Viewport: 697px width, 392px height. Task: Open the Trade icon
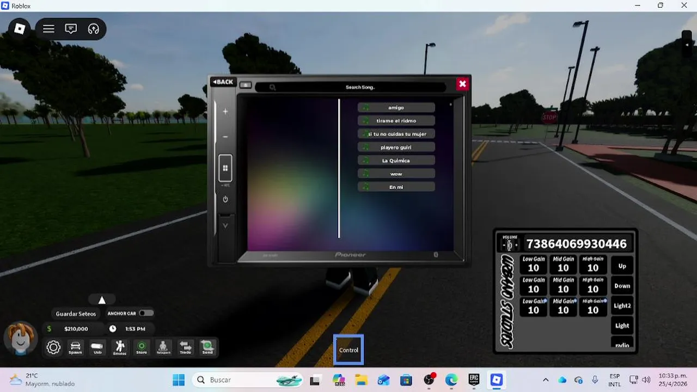[x=186, y=347]
